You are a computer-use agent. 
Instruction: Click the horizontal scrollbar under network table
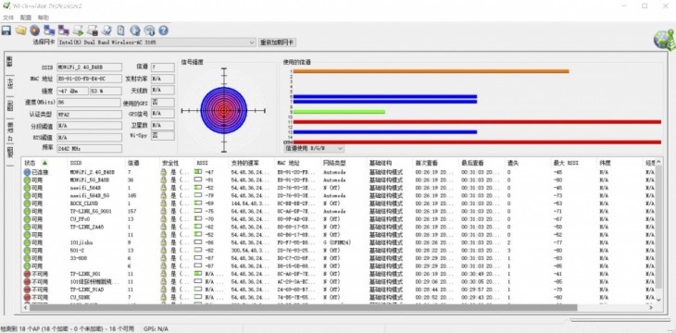[303, 308]
